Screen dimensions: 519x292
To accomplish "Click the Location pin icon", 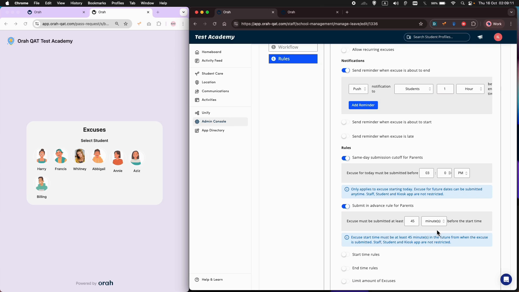I will coord(197,82).
